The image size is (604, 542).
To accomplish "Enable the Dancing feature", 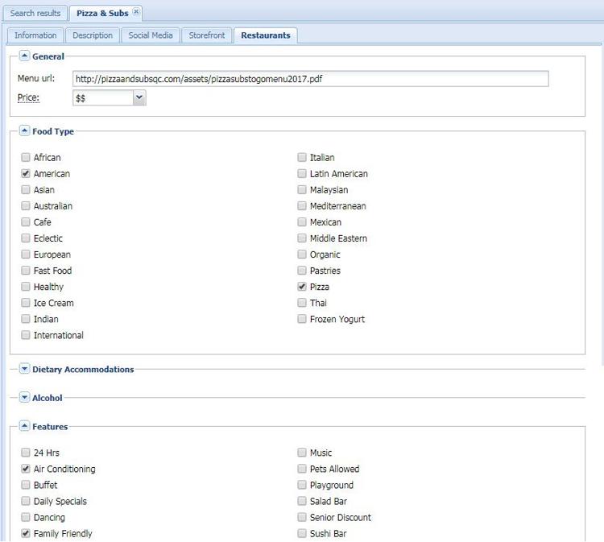I will coord(26,517).
